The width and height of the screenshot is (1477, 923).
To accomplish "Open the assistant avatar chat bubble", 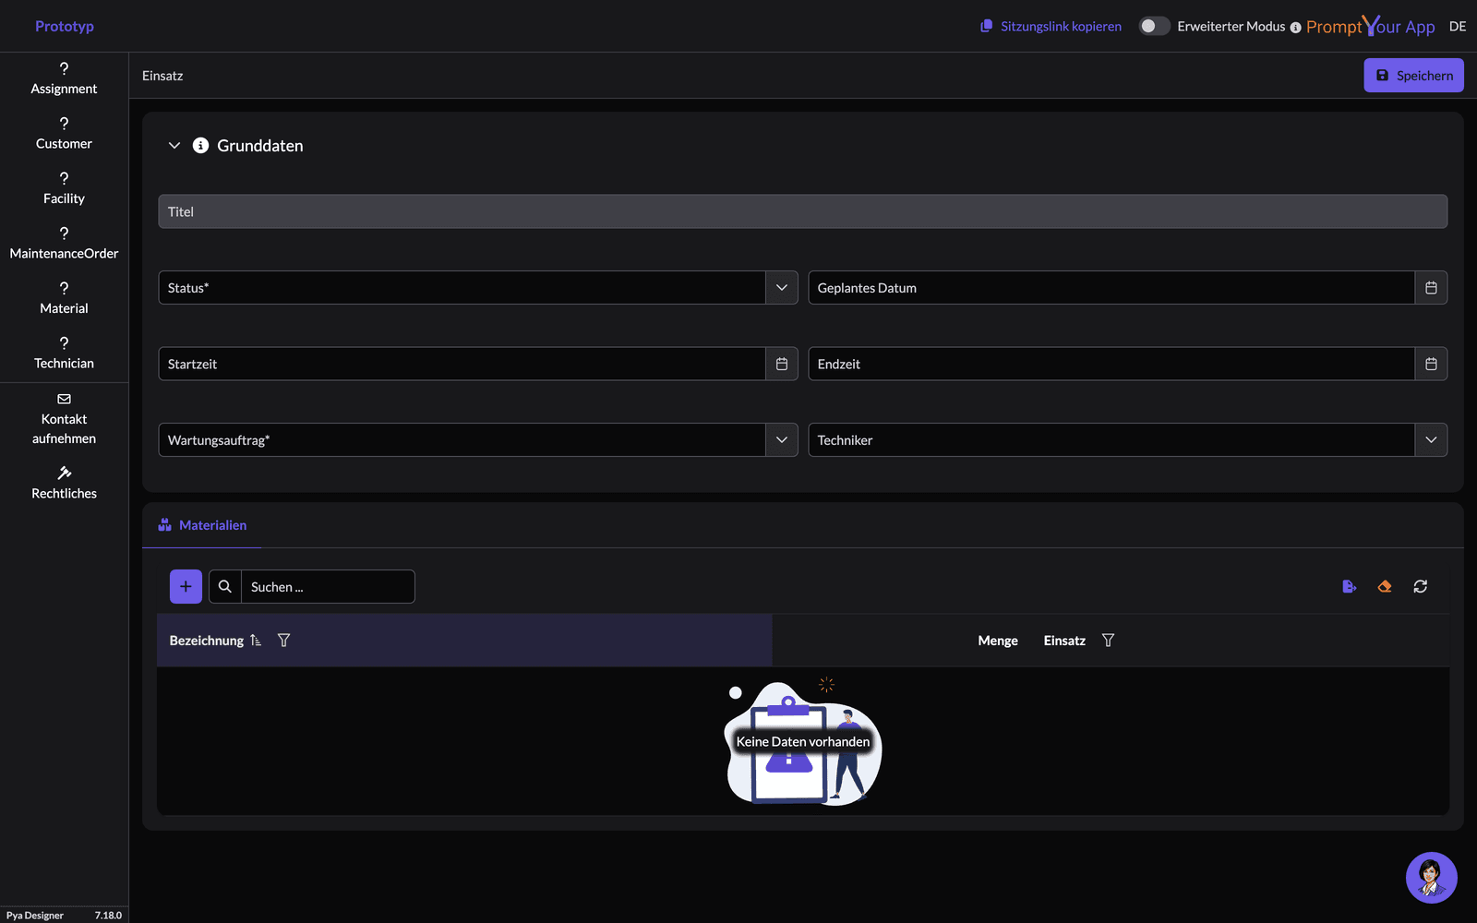I will [1431, 877].
